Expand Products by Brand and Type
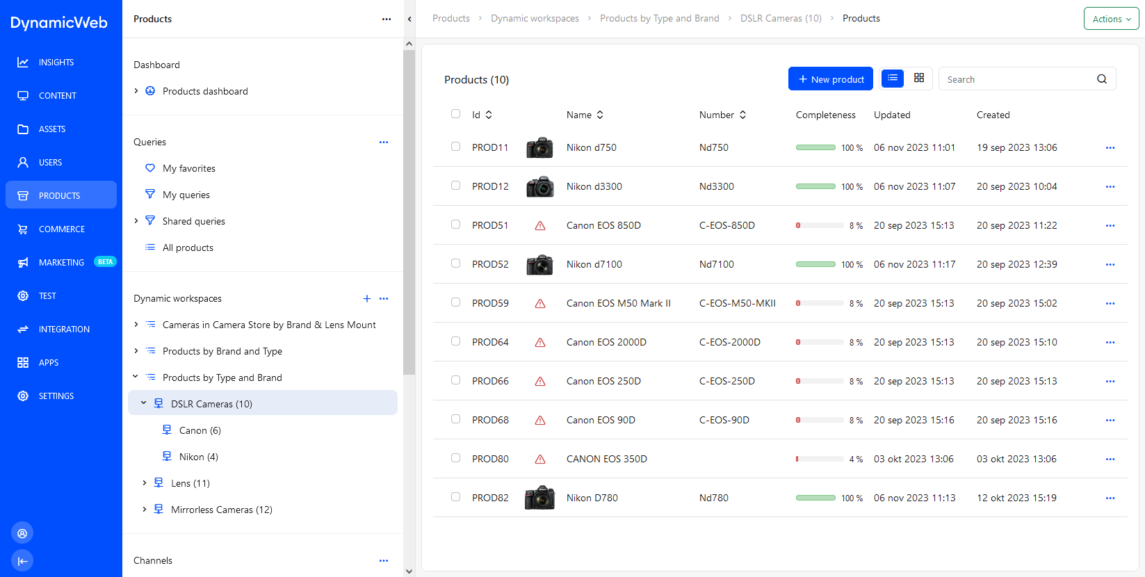The height and width of the screenshot is (577, 1145). point(136,351)
